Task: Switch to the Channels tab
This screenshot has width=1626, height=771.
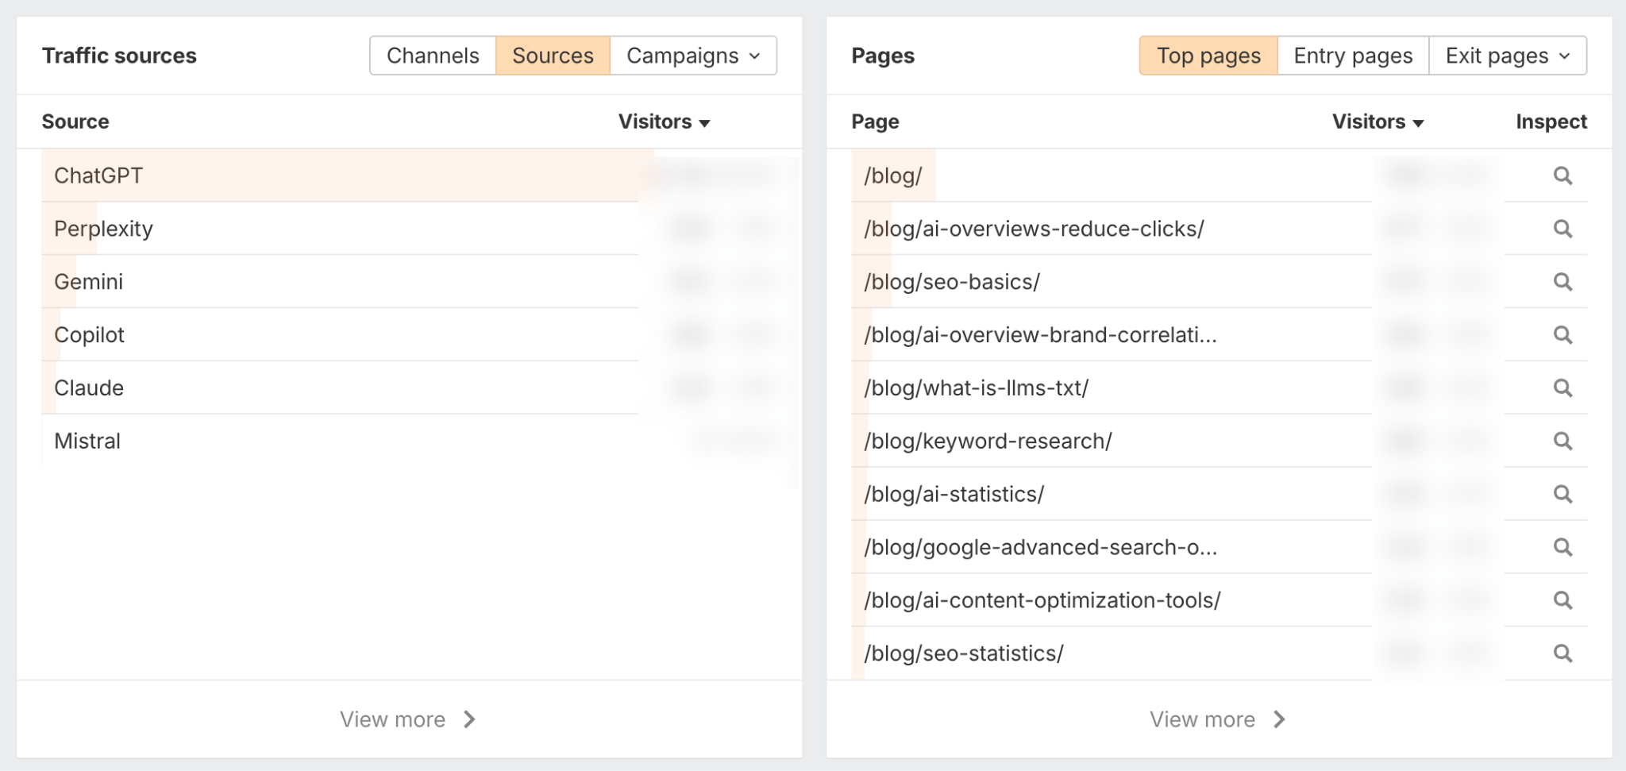Action: point(433,56)
